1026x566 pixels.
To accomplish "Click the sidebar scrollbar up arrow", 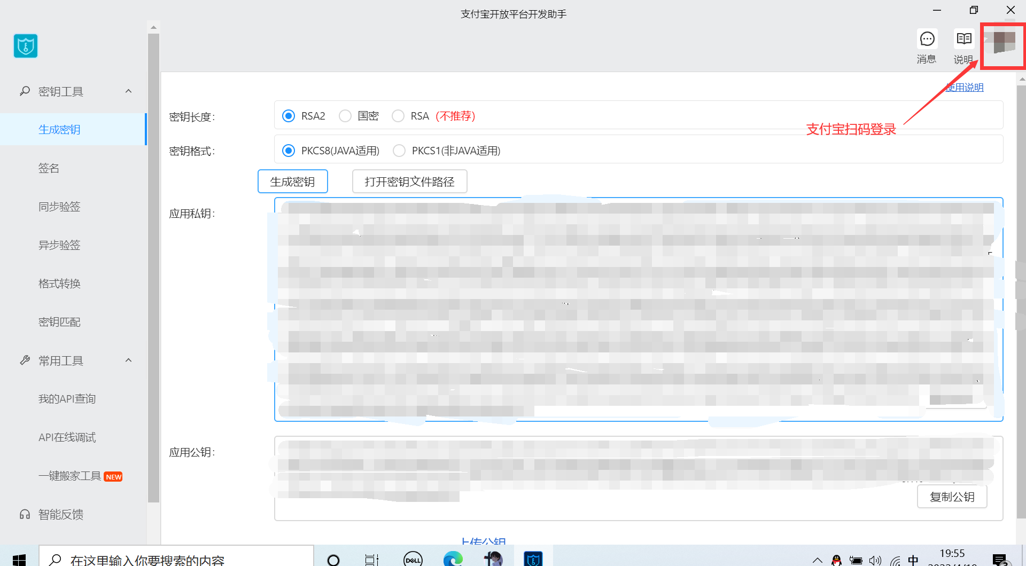I will point(153,27).
